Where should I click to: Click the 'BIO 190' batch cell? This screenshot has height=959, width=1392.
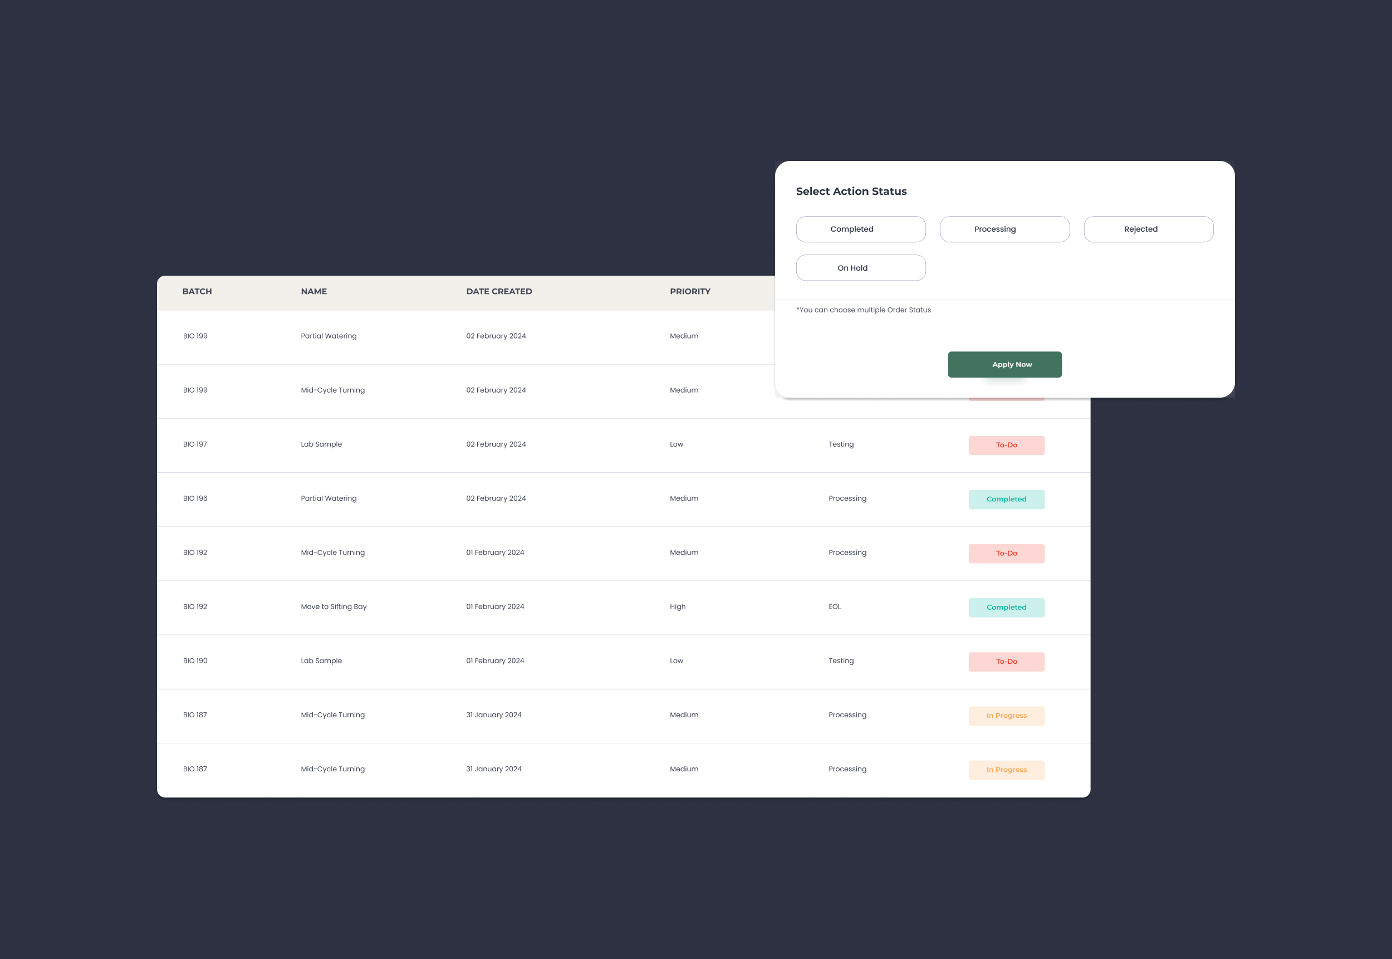[x=195, y=660]
